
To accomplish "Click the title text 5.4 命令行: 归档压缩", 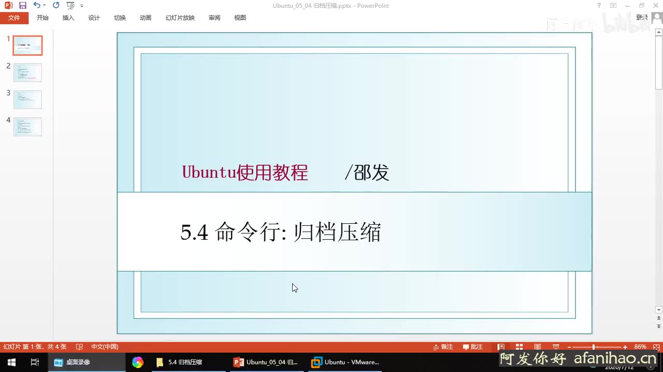I will point(281,233).
